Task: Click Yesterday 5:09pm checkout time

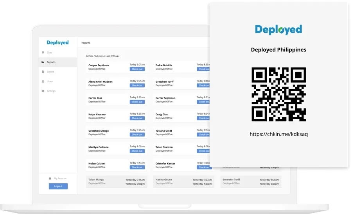Action: (135, 184)
